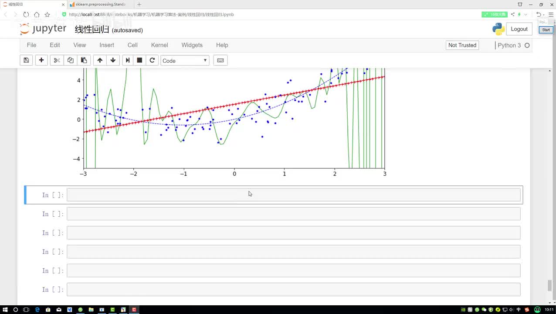Expand the dropdown beside lightning icon
Screen dimensions: 556x314
click(525, 14)
